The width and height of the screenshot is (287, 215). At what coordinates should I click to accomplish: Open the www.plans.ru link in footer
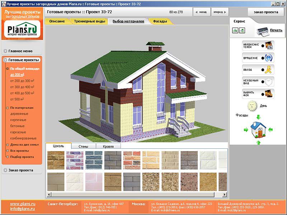(x=22, y=204)
